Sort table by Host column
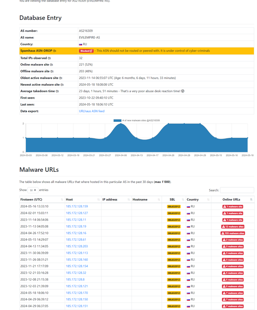 click(x=83, y=199)
